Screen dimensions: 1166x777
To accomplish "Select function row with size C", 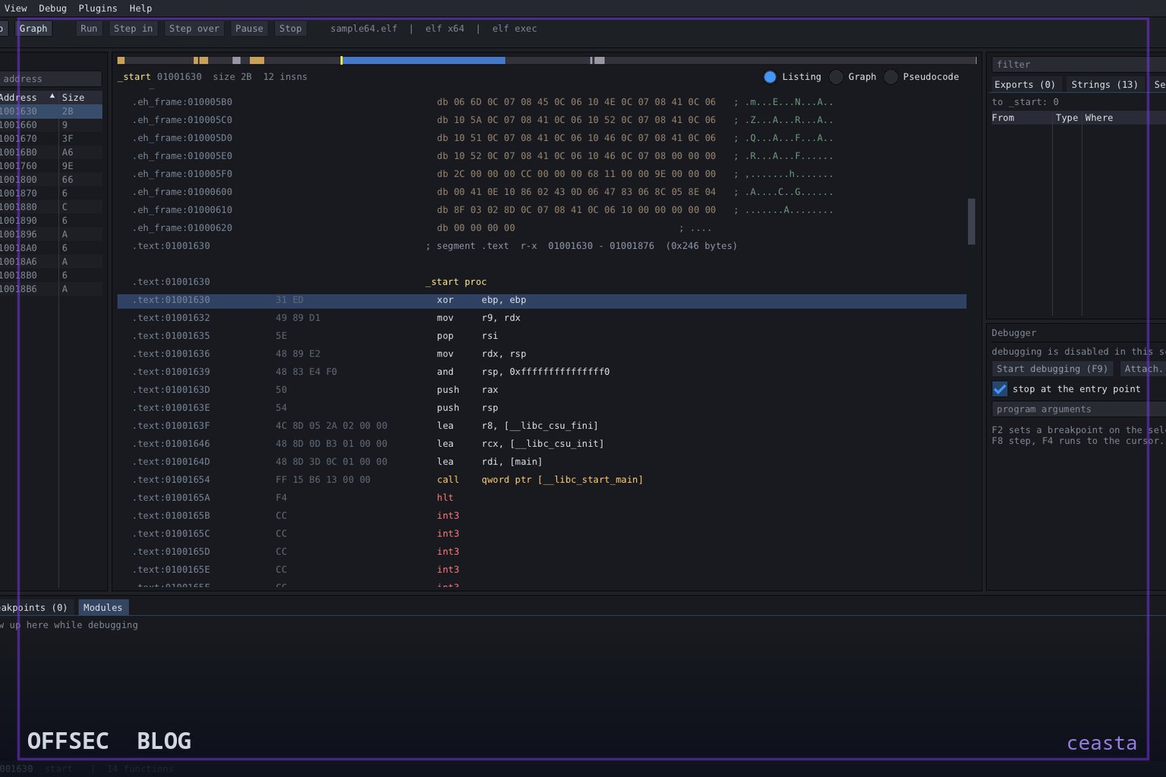I will point(50,207).
